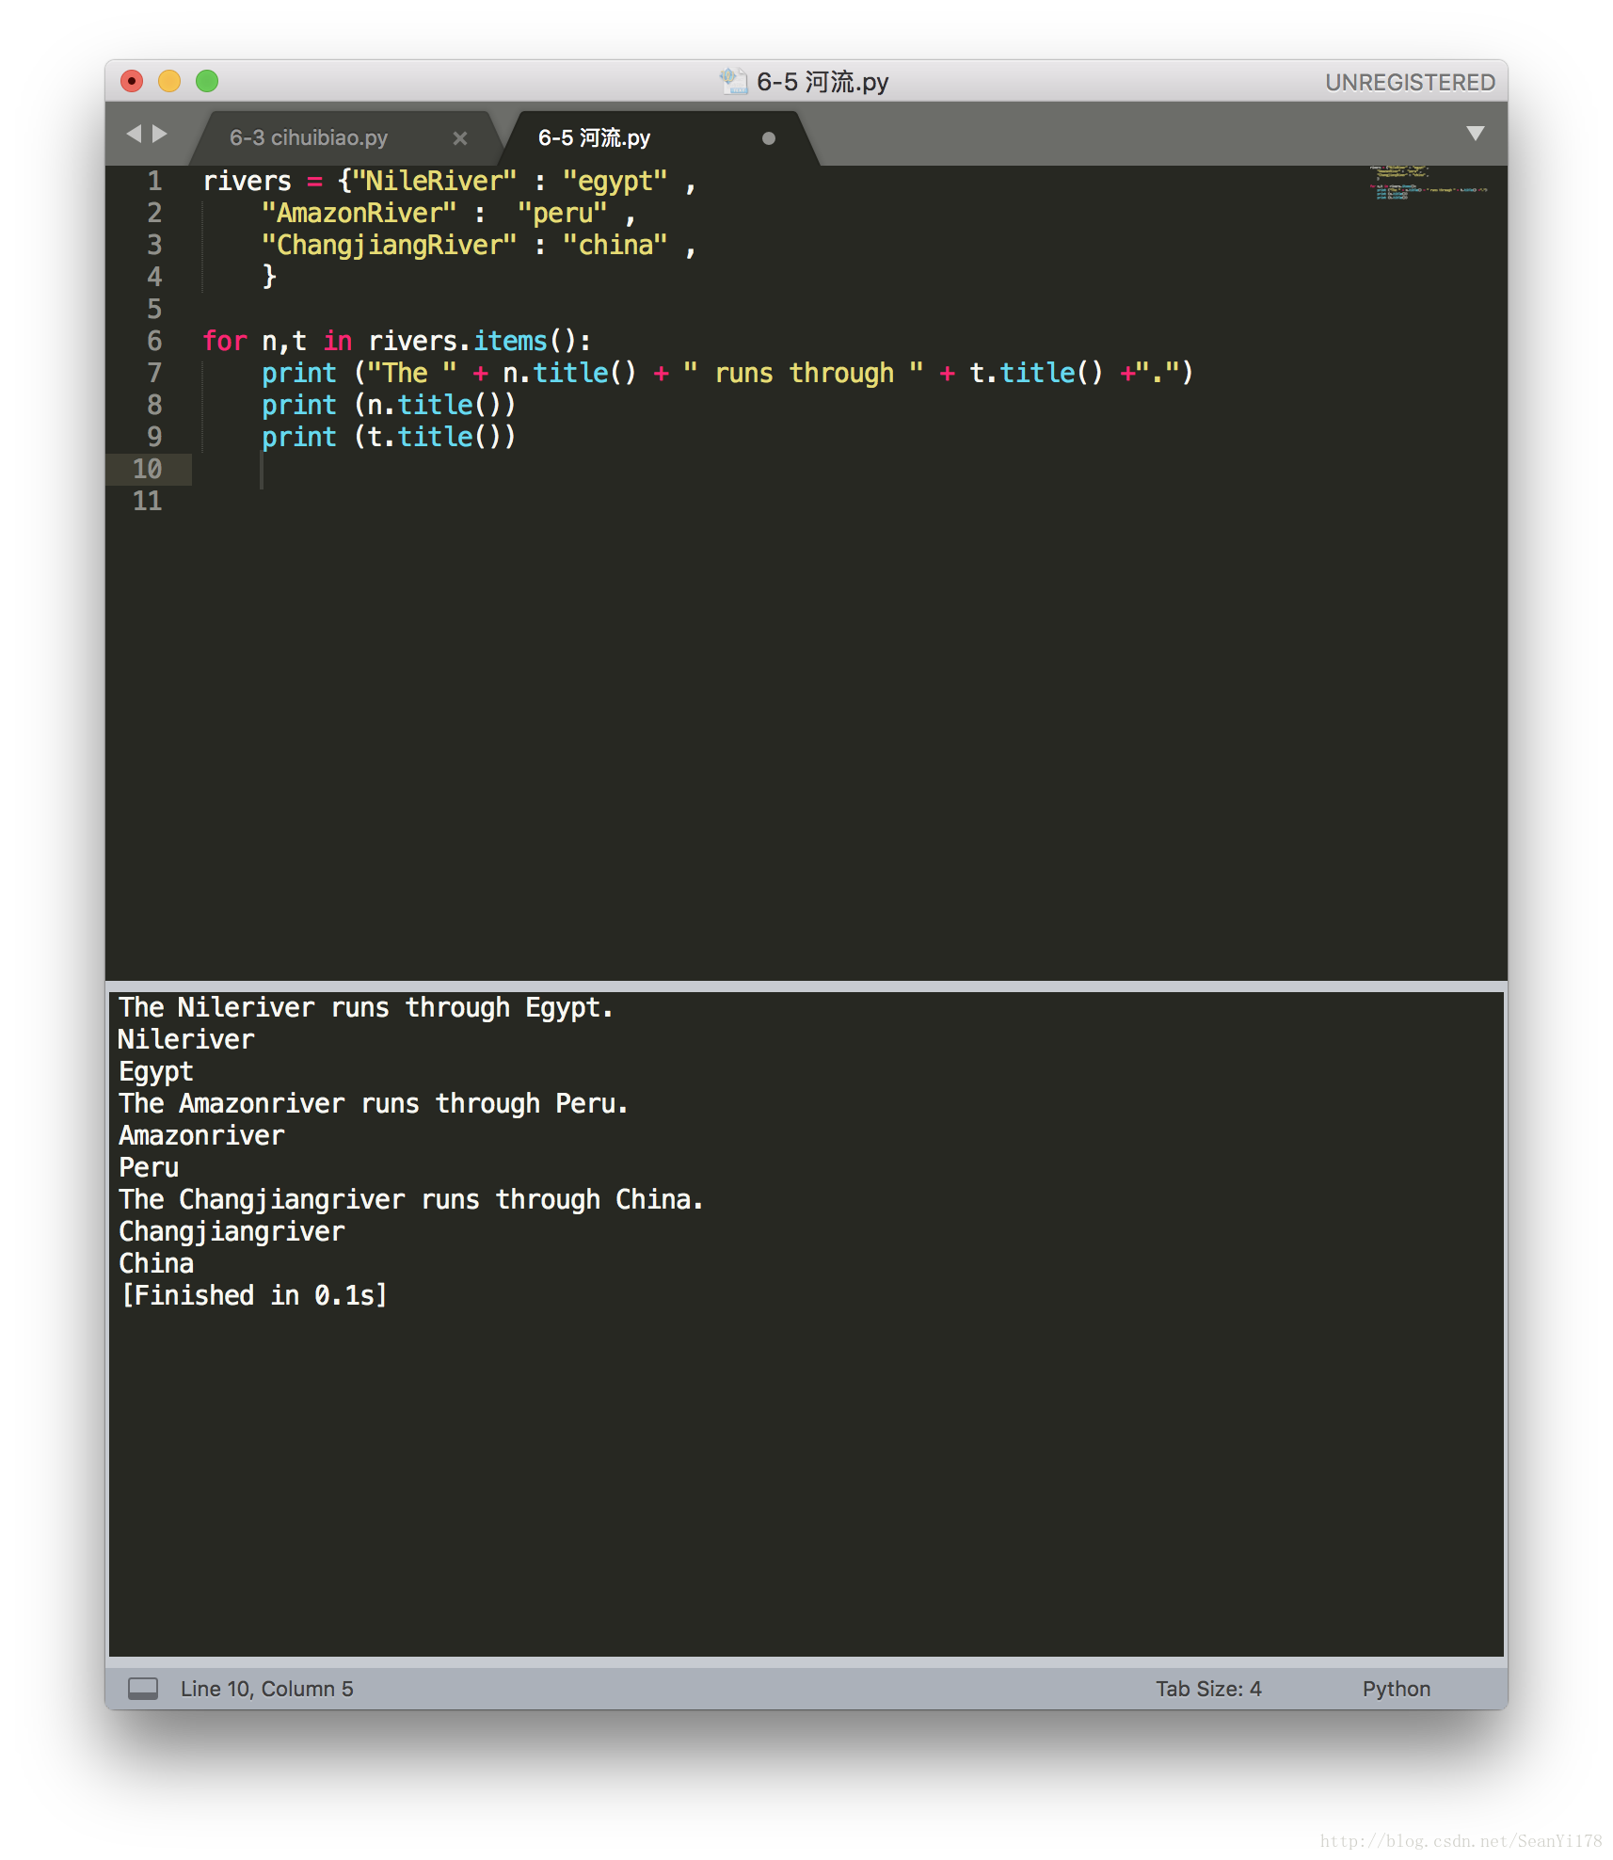Image resolution: width=1613 pixels, height=1860 pixels.
Task: Select the 6-5 河流.py tab
Action: click(x=594, y=137)
